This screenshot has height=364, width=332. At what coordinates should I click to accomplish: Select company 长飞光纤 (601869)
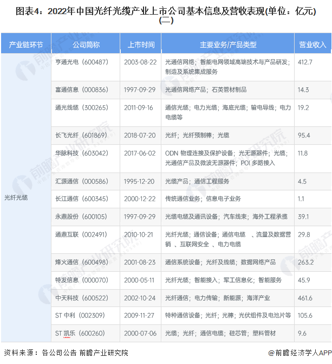coord(81,135)
